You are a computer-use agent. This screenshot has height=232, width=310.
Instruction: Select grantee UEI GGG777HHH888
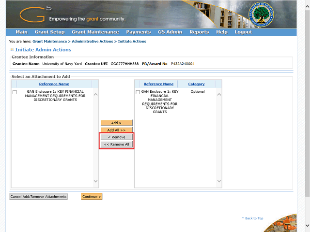click(x=124, y=64)
